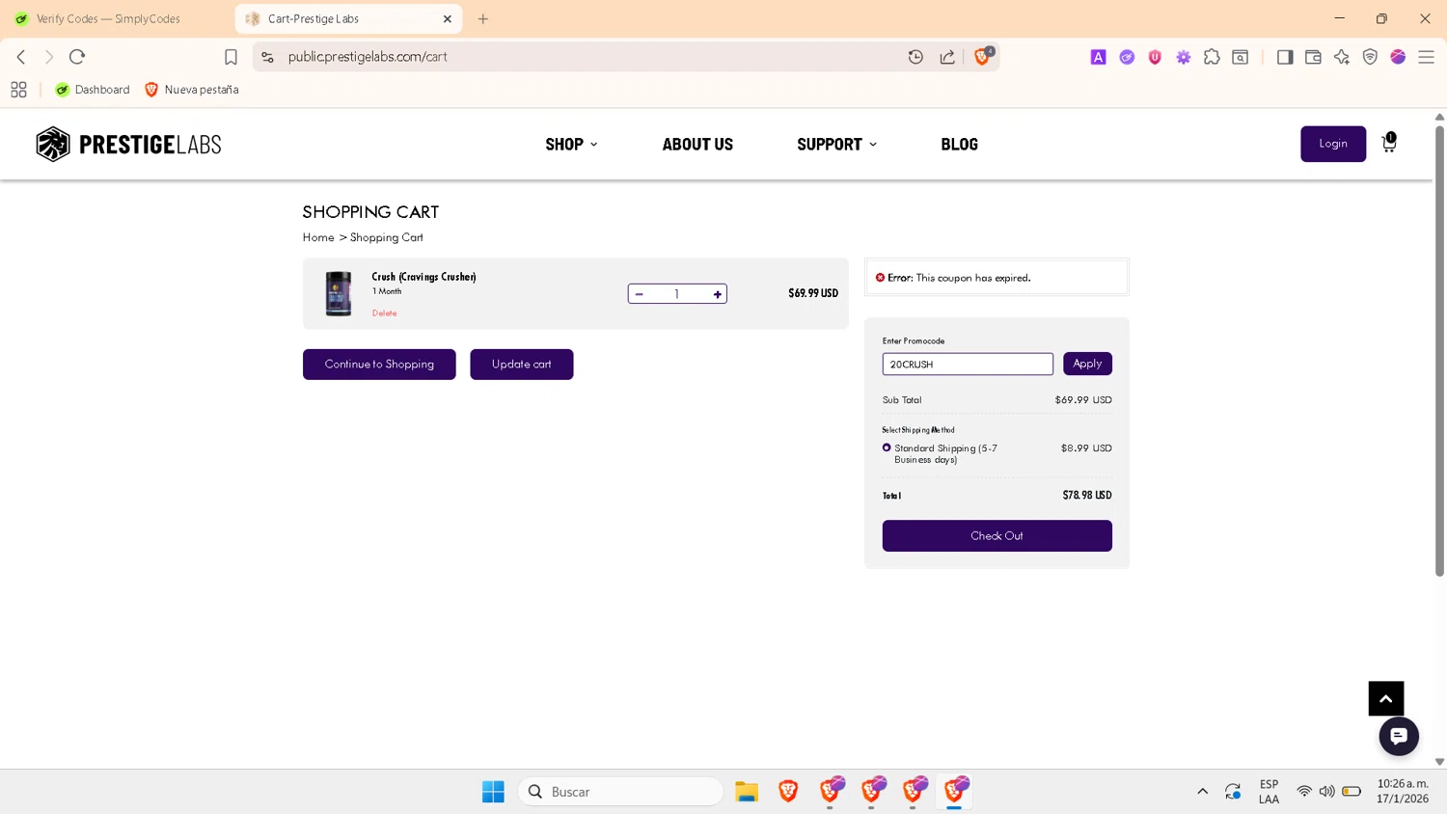Image resolution: width=1447 pixels, height=814 pixels.
Task: Increase Crush quantity with plus icon
Action: tap(717, 294)
